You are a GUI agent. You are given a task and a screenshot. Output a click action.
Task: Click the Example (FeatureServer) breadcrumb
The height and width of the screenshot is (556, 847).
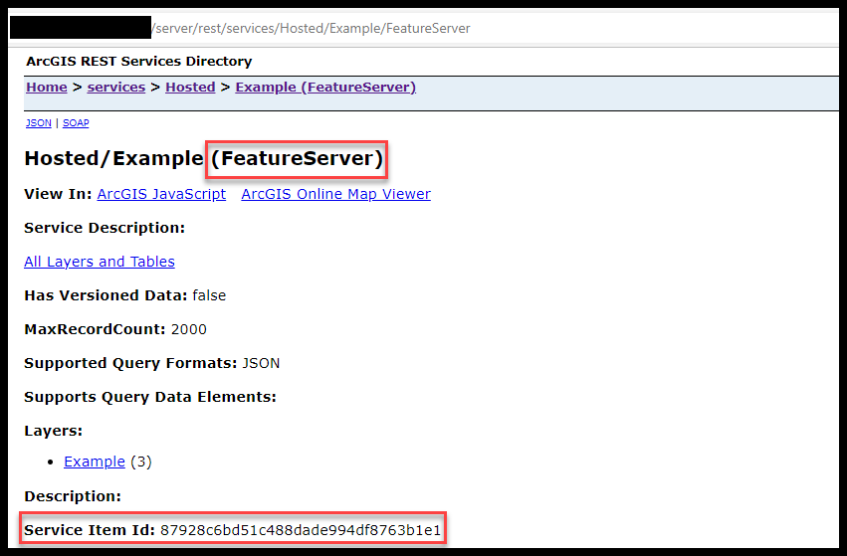(x=325, y=87)
